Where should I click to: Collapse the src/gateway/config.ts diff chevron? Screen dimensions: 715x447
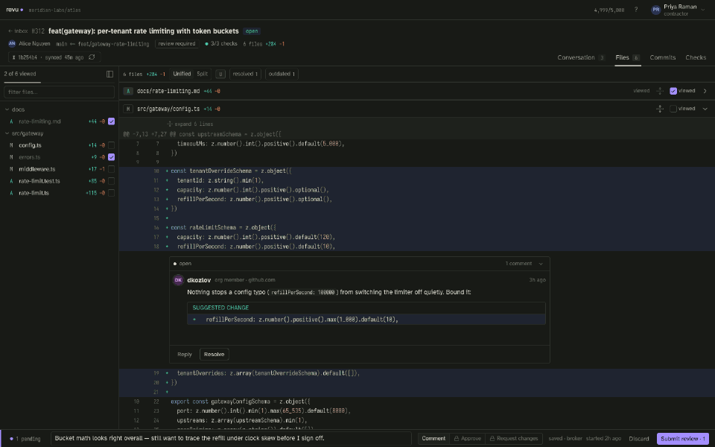pos(705,109)
